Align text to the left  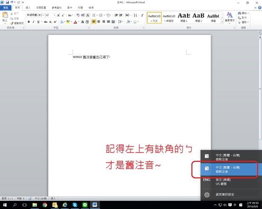coord(94,22)
